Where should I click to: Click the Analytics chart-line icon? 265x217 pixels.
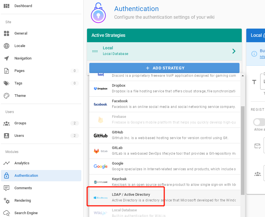pos(7,163)
